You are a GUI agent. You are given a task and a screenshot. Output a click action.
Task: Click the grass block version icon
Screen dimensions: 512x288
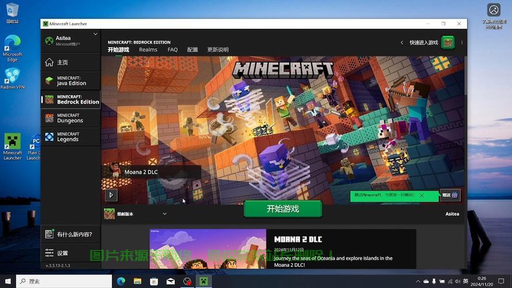click(x=109, y=214)
